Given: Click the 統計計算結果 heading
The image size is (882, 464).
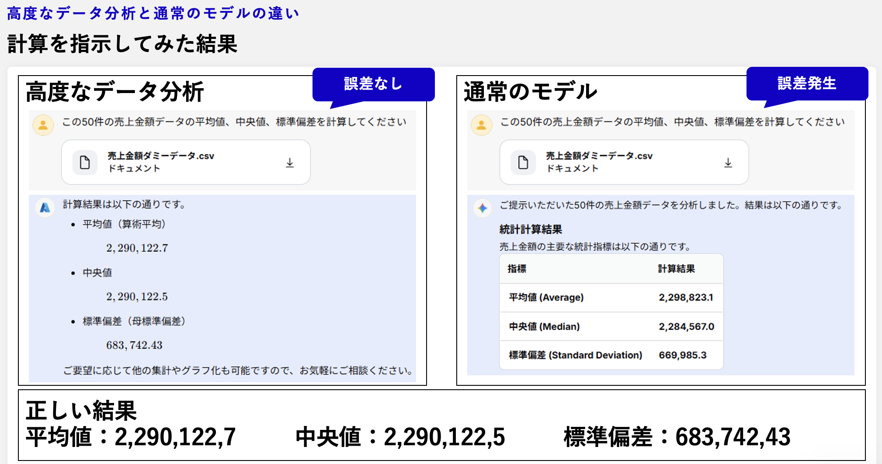Looking at the screenshot, I should click(x=531, y=229).
